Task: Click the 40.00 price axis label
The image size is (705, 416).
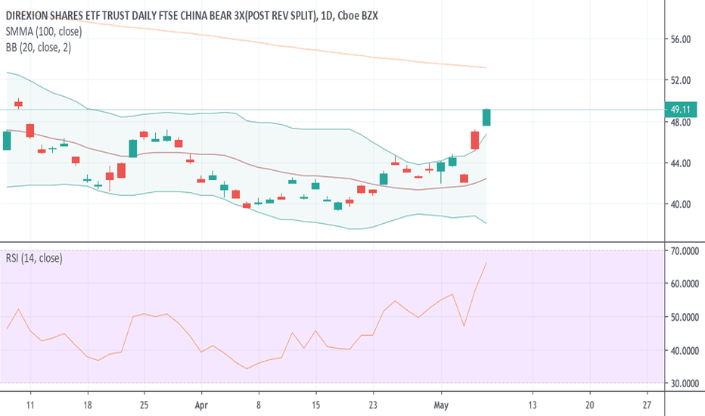Action: 680,204
